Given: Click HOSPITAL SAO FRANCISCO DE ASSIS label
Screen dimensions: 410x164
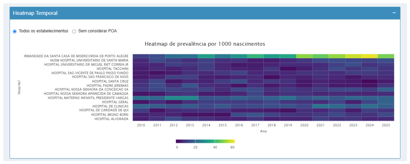Looking at the screenshot, I should [x=100, y=77].
